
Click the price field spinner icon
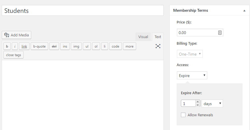coord(220,33)
